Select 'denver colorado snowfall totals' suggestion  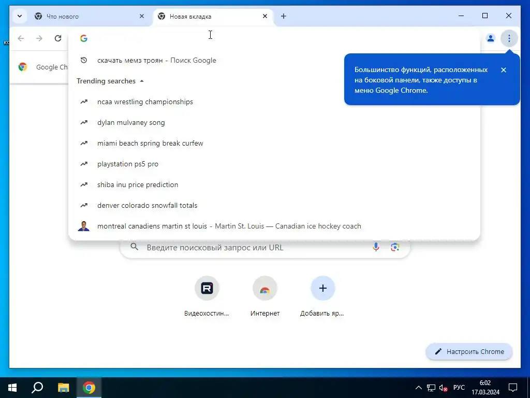click(x=274, y=205)
